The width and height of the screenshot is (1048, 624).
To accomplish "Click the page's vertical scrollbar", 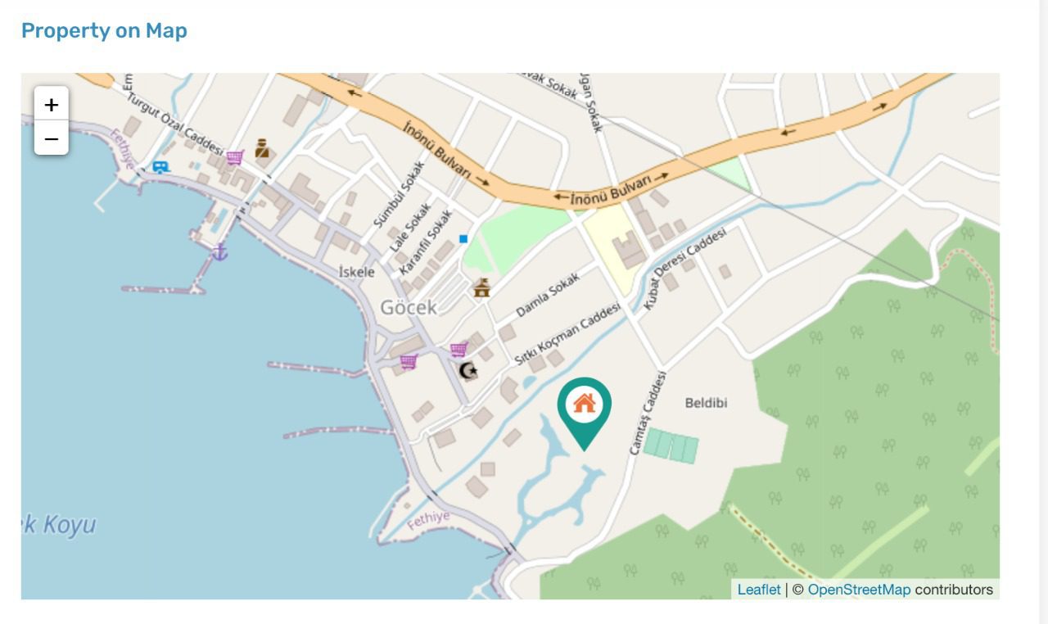I will pyautogui.click(x=1044, y=312).
